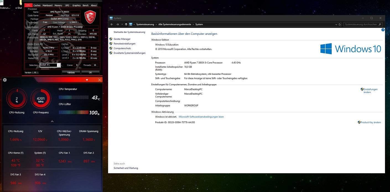
Task: Click the x 42.0 Multiplier value
Action: pyautogui.click(x=49, y=51)
